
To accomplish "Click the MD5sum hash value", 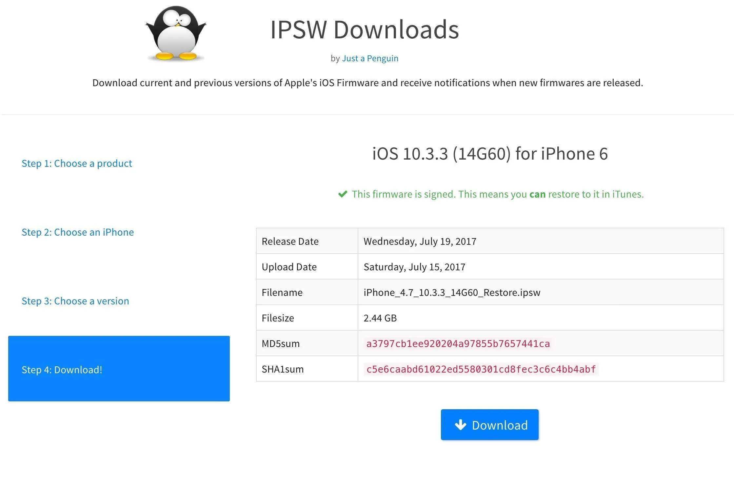I will (x=458, y=343).
